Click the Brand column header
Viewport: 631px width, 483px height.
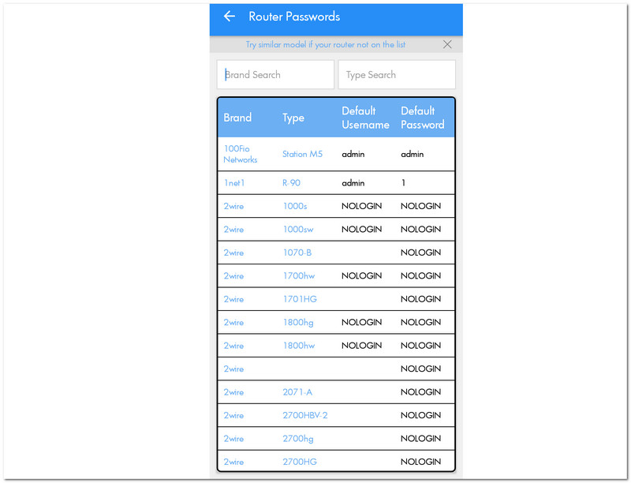click(237, 118)
